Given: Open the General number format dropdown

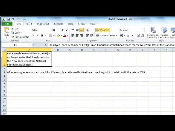Looking at the screenshot, I should [143, 30].
